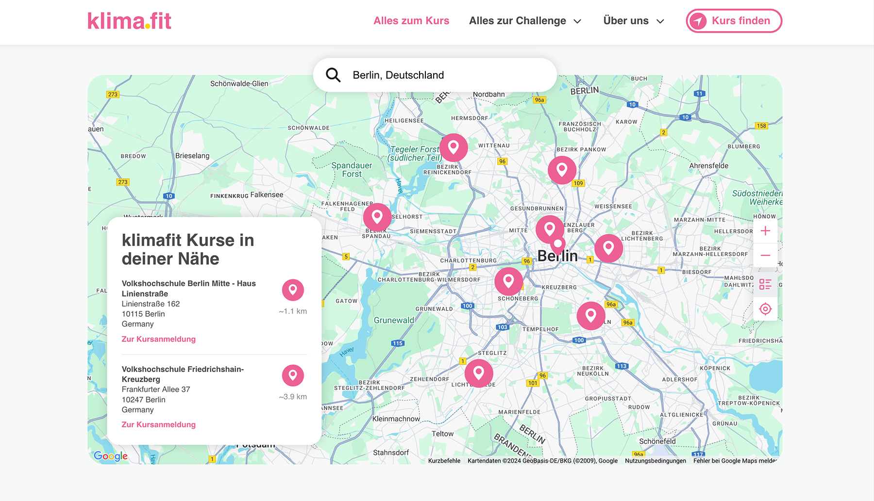Click the Frankfurter Allee 37 address
The image size is (874, 501).
coord(156,389)
